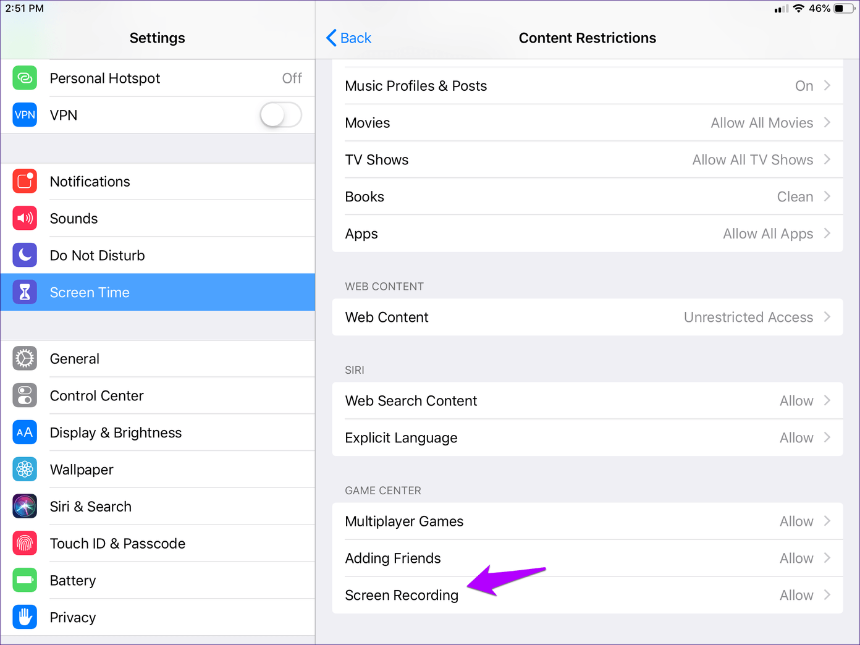The image size is (860, 645).
Task: Expand the Movies rating options chevron
Action: point(827,123)
